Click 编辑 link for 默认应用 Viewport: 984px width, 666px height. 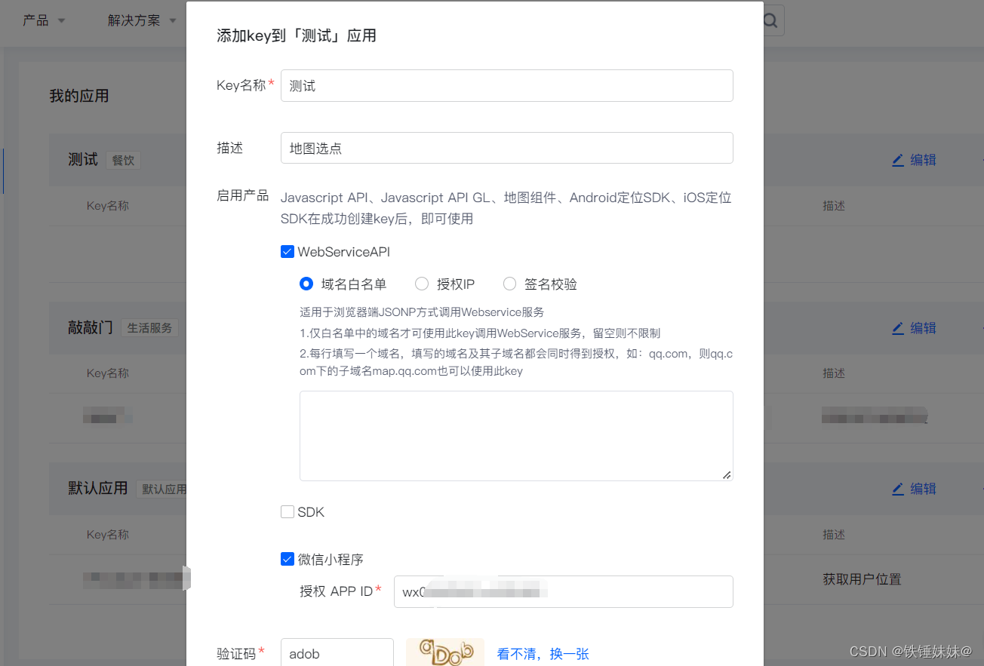pos(923,489)
